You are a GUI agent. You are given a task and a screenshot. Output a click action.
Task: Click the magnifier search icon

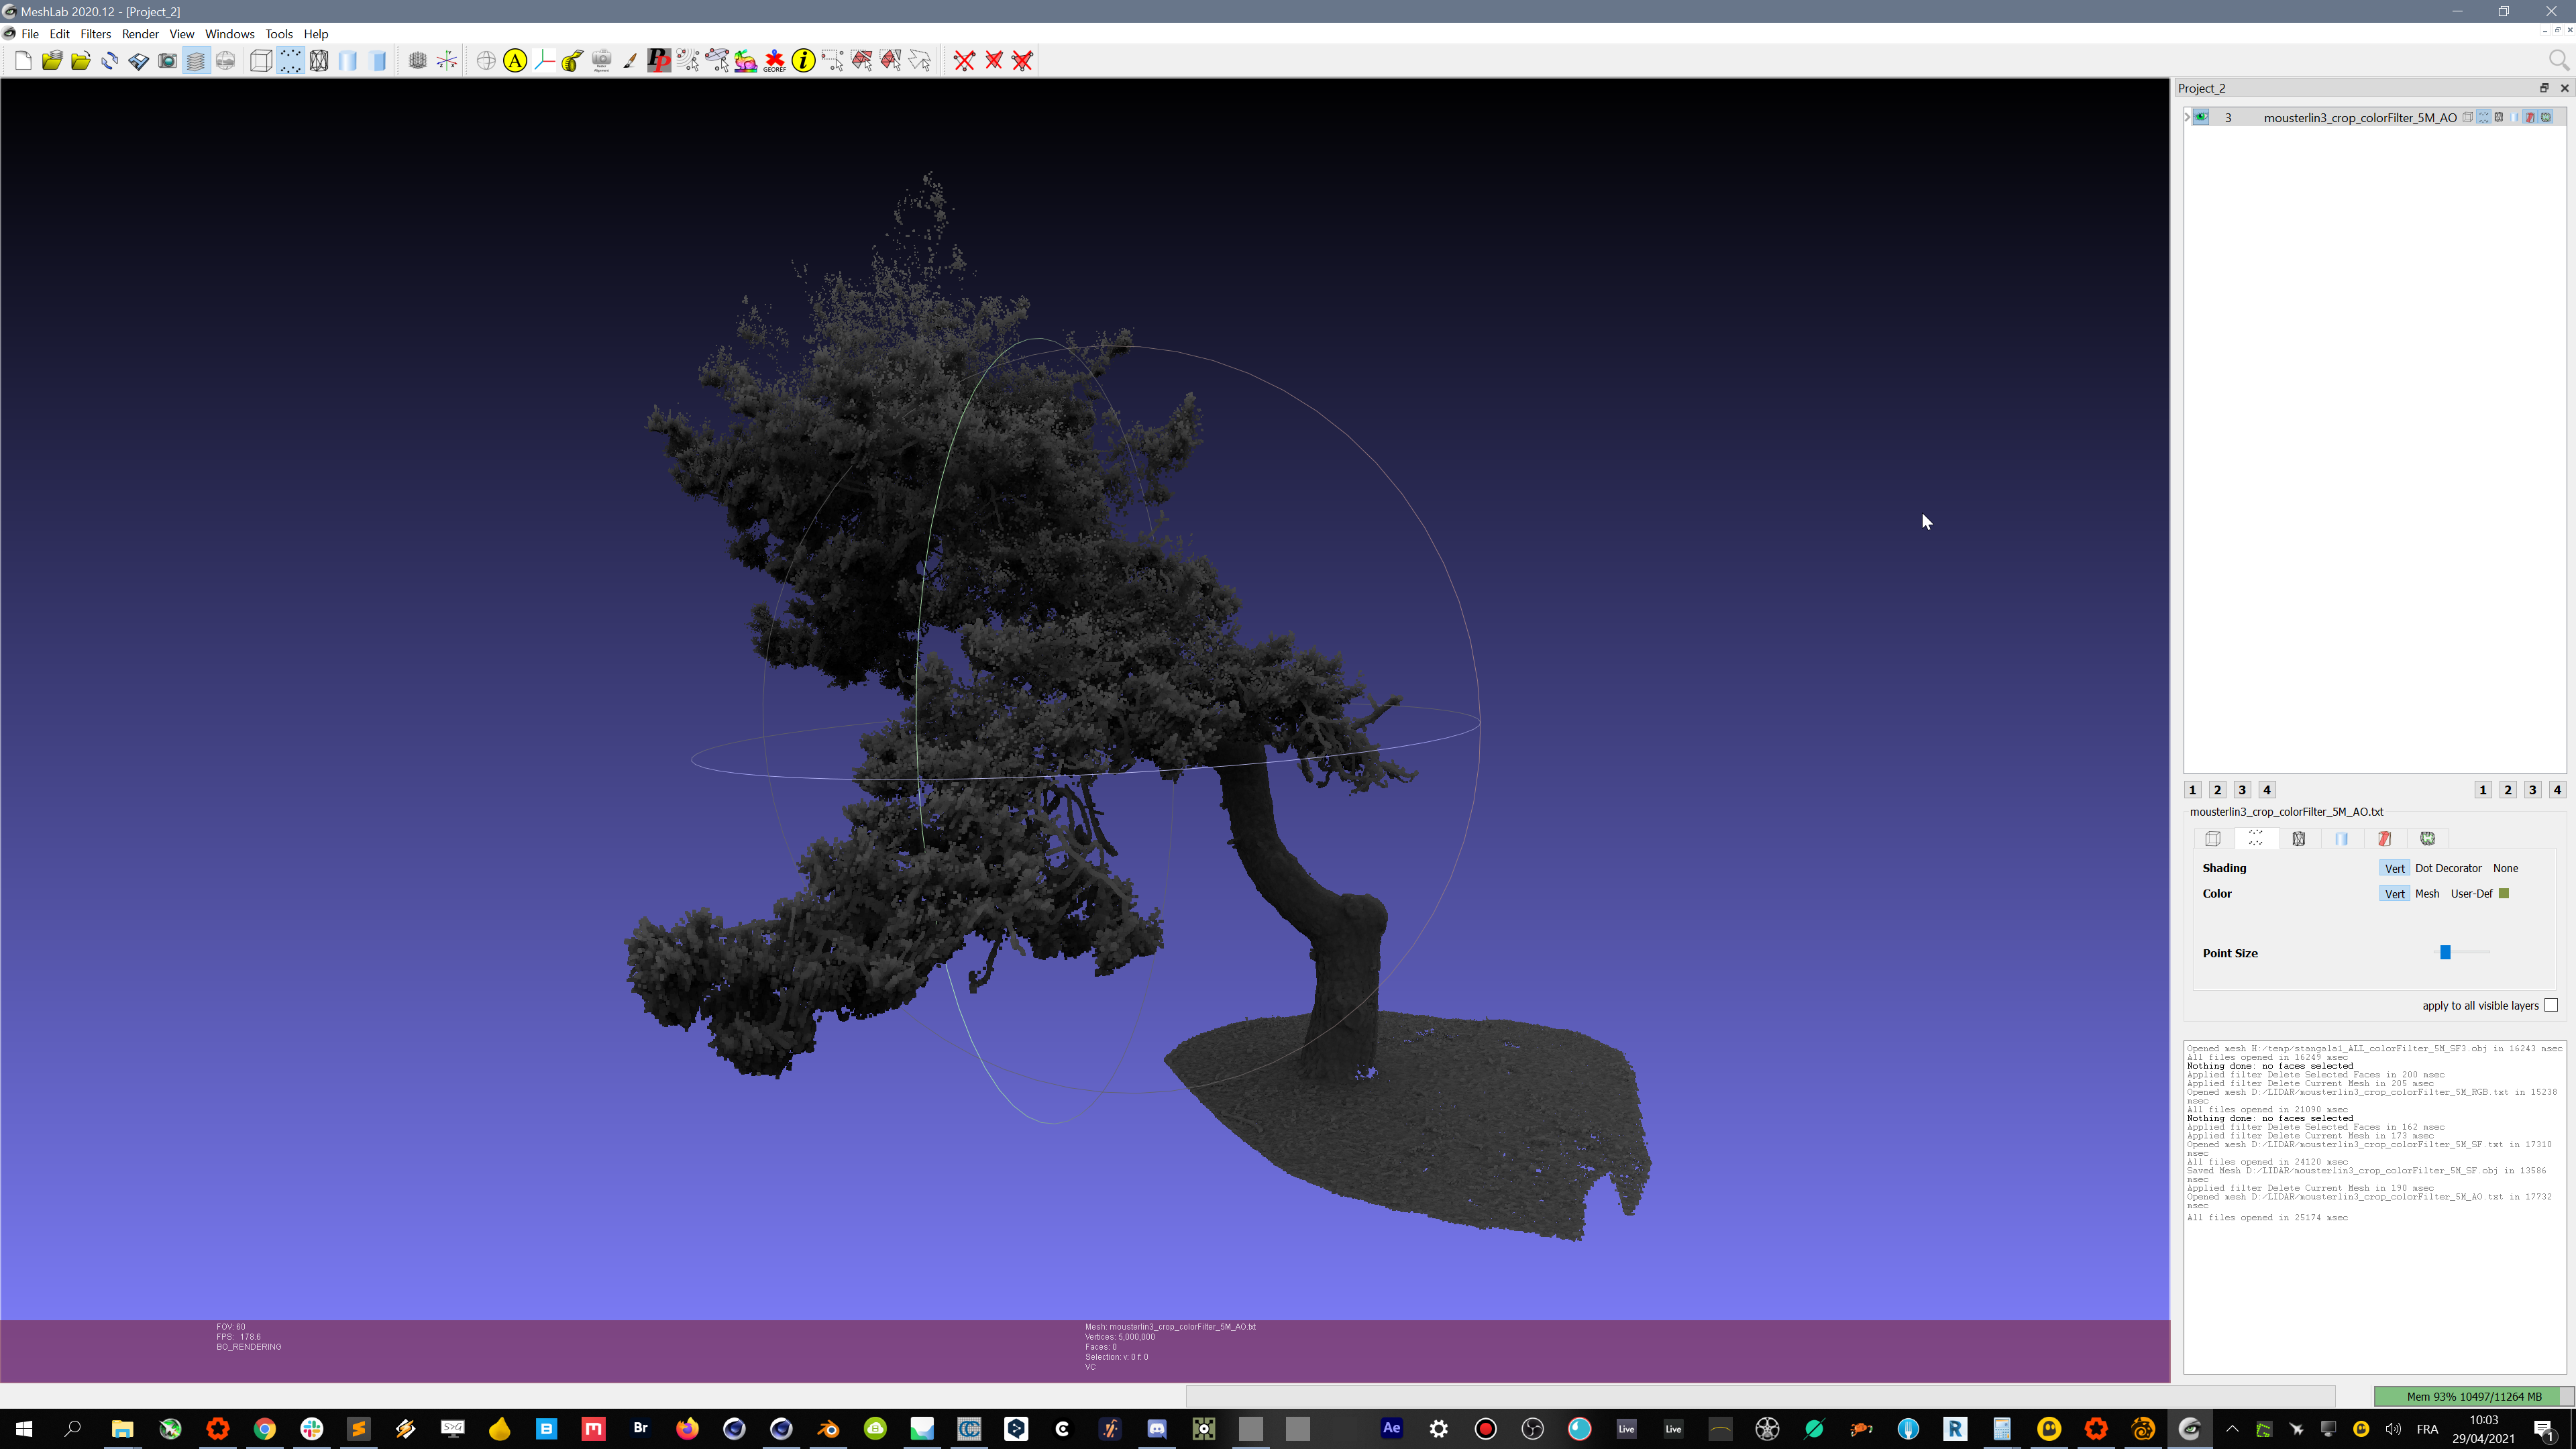pyautogui.click(x=2559, y=61)
